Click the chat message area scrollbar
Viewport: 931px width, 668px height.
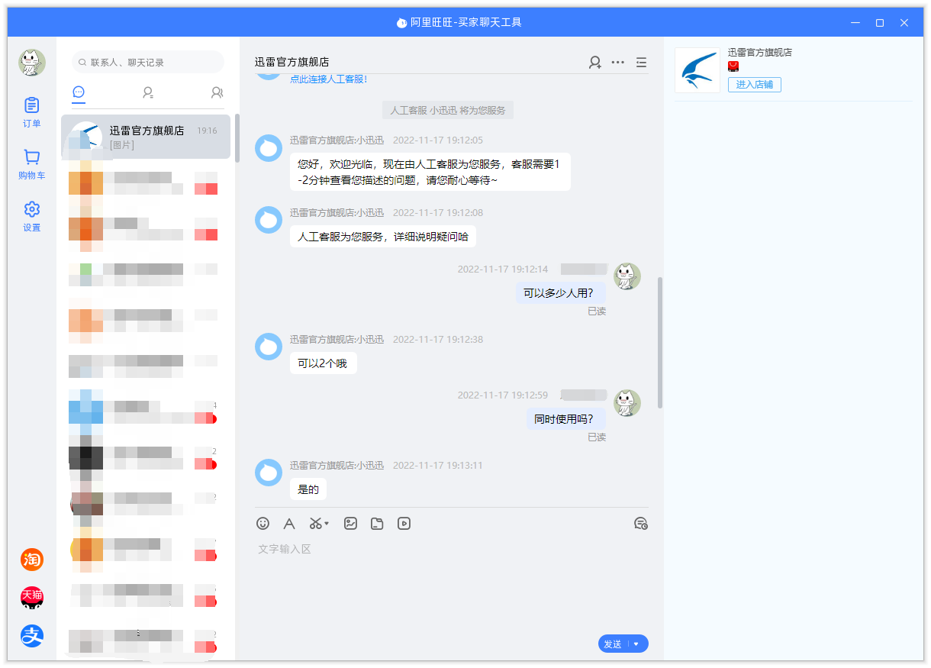pos(659,342)
